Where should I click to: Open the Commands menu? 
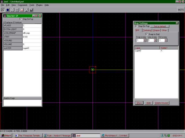point(23,5)
